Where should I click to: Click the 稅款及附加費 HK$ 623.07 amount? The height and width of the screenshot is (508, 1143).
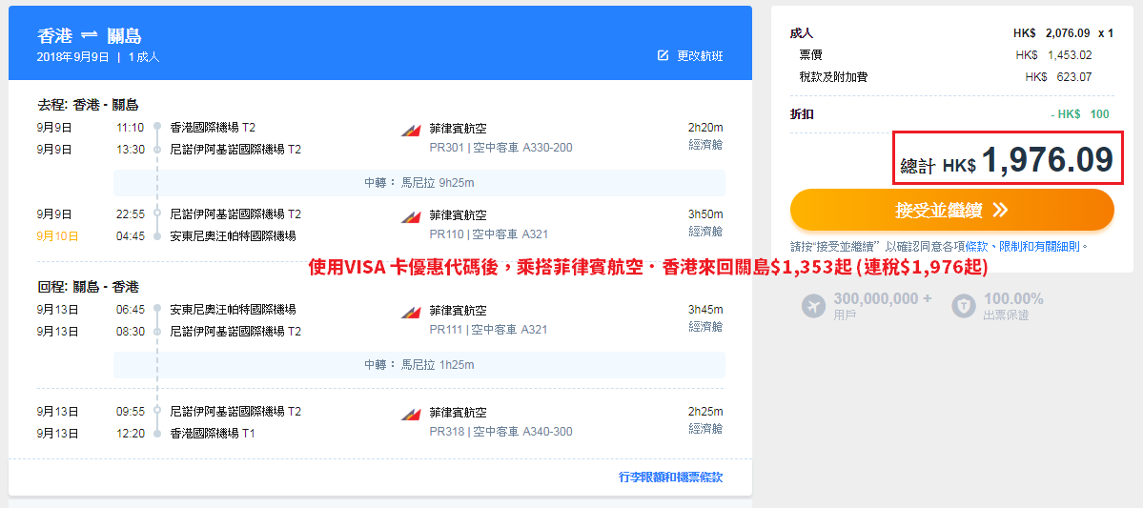(x=1058, y=76)
